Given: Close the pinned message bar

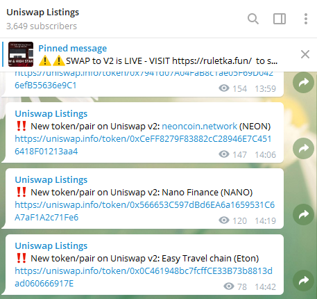Looking at the screenshot, I should 305,54.
